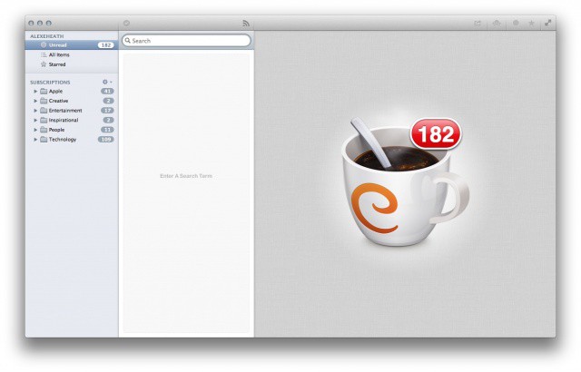Toggle the star on current article

(531, 23)
